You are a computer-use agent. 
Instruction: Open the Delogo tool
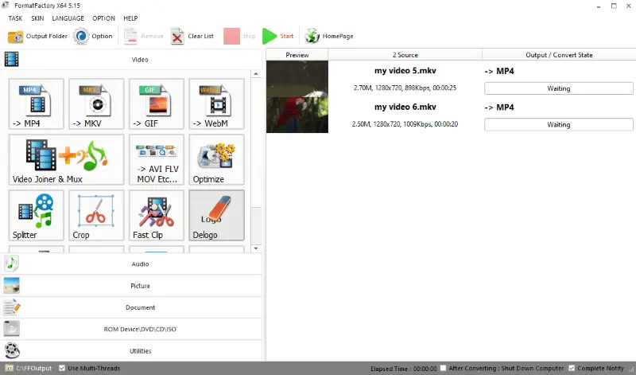tap(216, 215)
